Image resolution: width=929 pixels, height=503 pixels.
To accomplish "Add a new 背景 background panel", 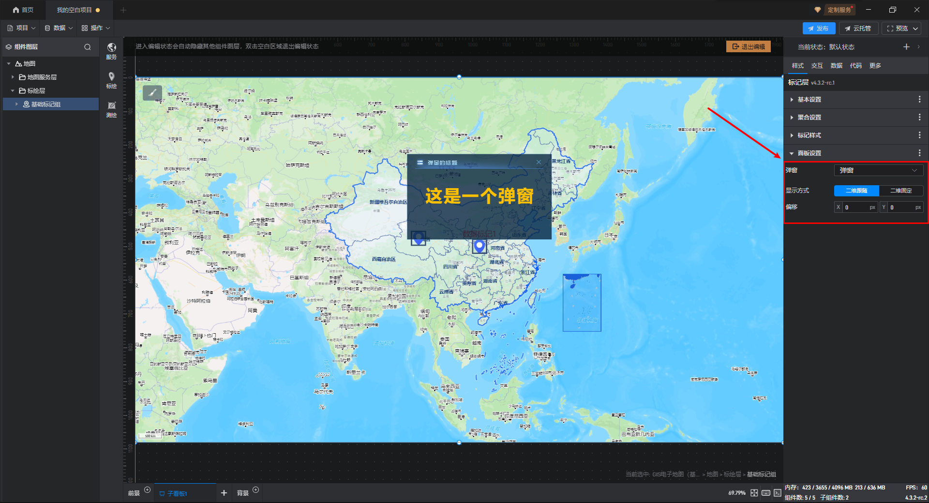I will pyautogui.click(x=256, y=490).
